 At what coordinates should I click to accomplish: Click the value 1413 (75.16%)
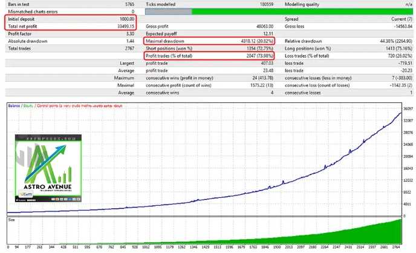click(399, 48)
